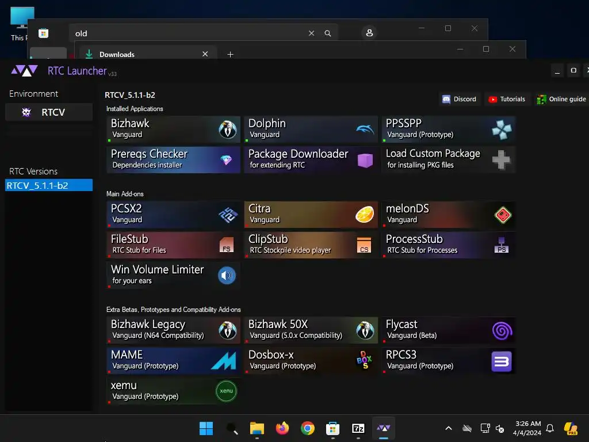Click the xemu green circle icon
This screenshot has height=442, width=589.
coord(226,391)
